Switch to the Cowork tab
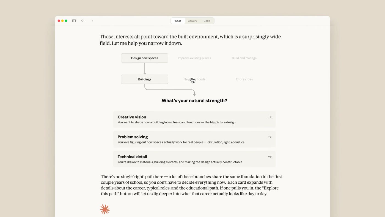Screen dimensions: 385x217 point(193,21)
